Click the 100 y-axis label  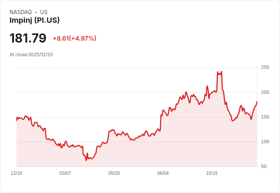265,142
